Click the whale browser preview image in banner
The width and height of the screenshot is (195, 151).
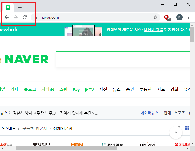point(83,31)
